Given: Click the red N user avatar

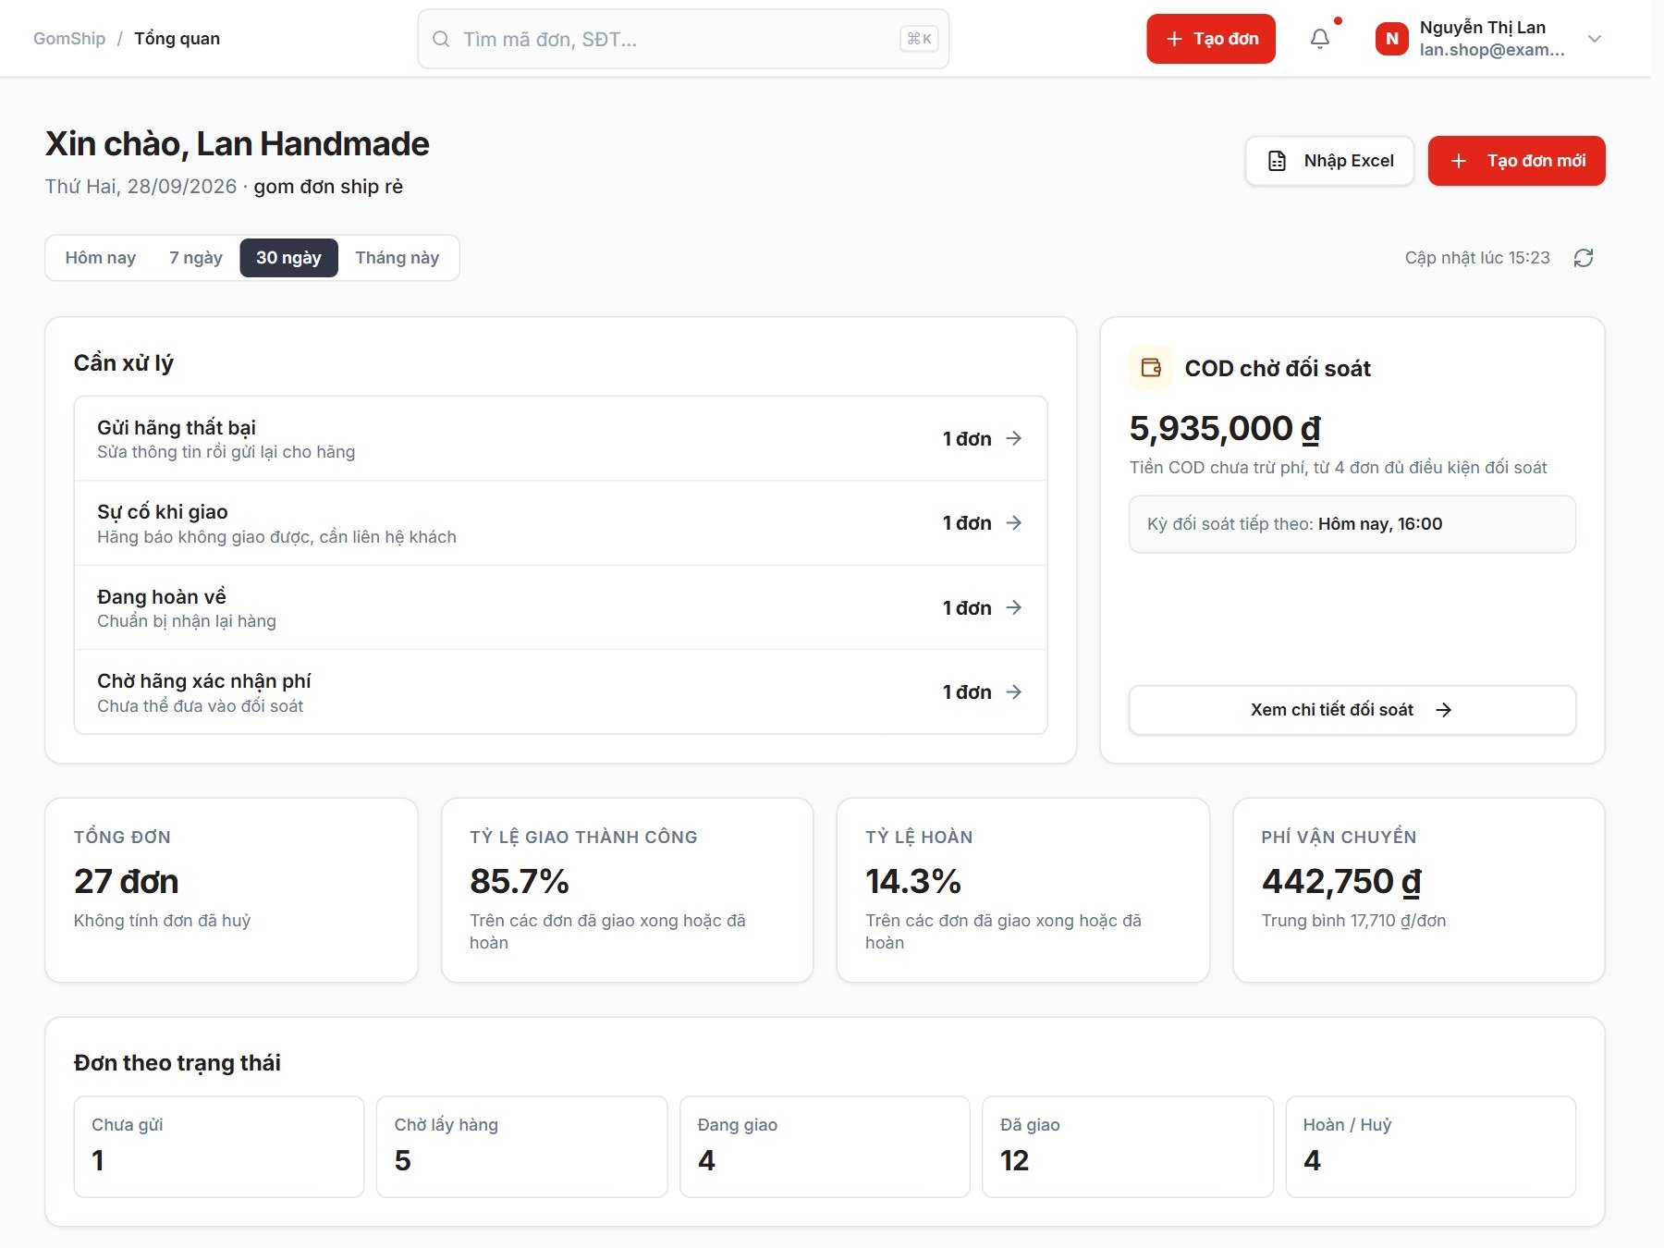Looking at the screenshot, I should point(1391,39).
